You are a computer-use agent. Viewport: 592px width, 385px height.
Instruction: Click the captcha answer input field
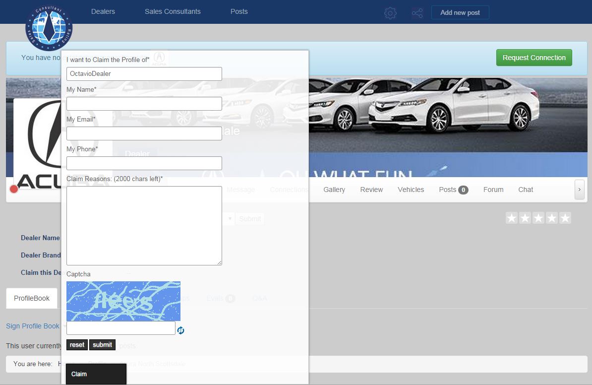[x=121, y=328]
